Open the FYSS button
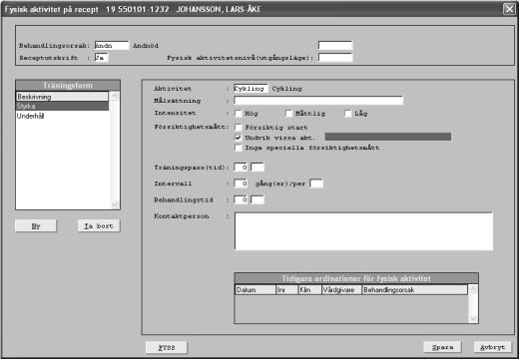Screen dimensions: 519x359 [167, 348]
